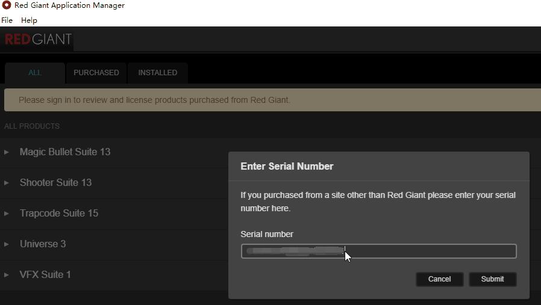Select Shooter Suite 13 product name
Image resolution: width=541 pixels, height=305 pixels.
click(x=55, y=183)
